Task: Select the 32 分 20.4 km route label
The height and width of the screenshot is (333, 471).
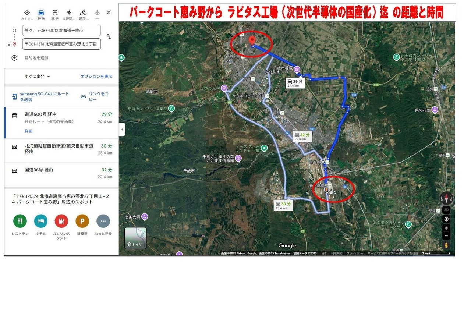Action: pyautogui.click(x=302, y=137)
